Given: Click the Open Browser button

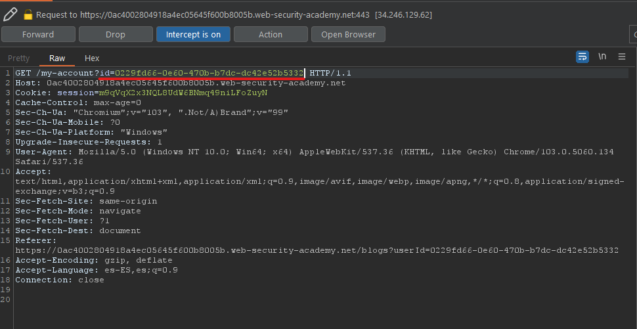Looking at the screenshot, I should click(348, 34).
